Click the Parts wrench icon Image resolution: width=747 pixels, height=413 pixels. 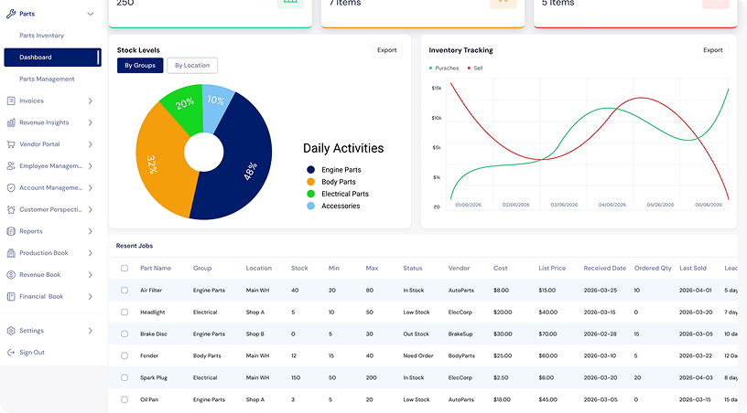11,14
